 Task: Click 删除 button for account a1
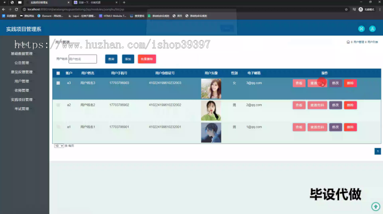point(350,127)
